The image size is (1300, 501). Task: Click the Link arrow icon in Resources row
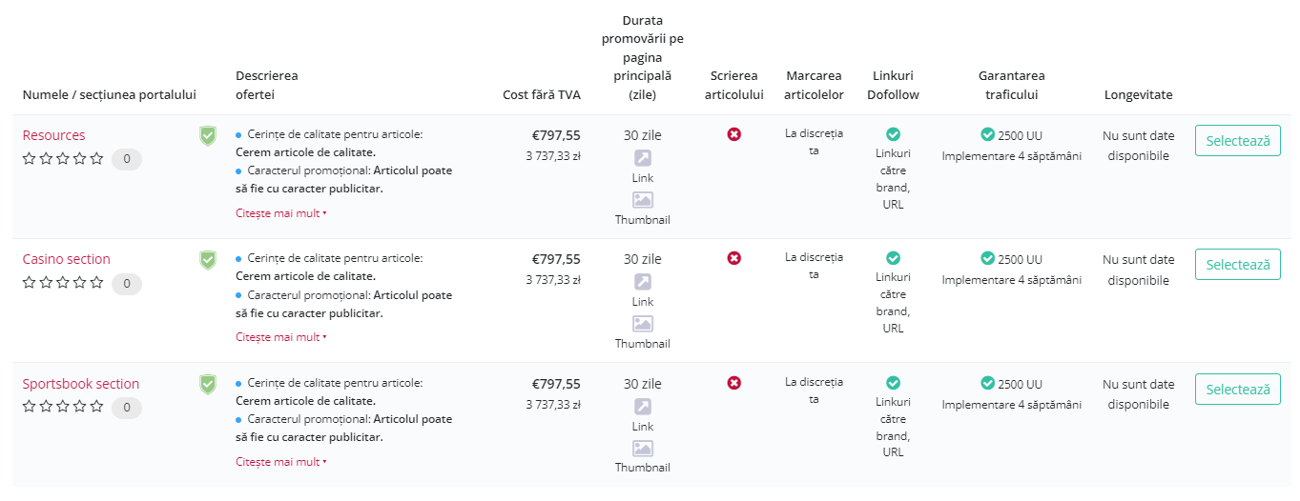[643, 158]
